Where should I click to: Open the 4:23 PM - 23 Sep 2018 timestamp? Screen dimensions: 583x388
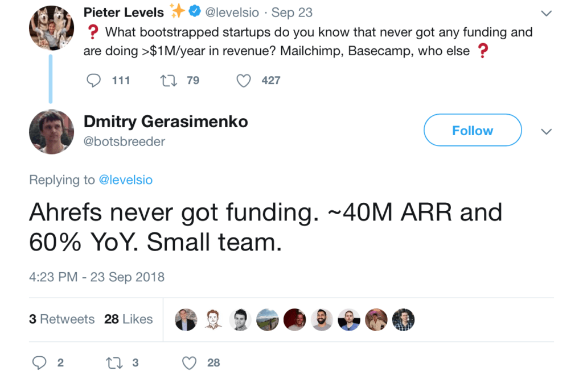[x=97, y=277]
